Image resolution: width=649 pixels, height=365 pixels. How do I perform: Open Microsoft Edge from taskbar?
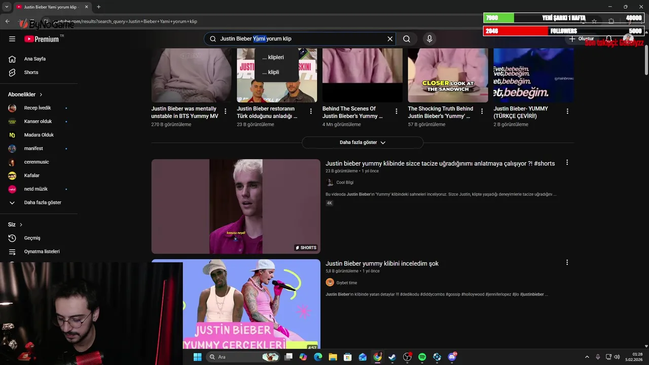pyautogui.click(x=318, y=357)
